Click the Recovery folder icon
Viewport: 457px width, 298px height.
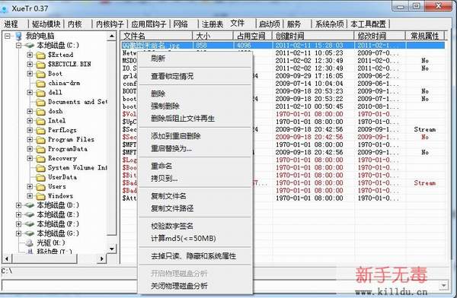40,159
